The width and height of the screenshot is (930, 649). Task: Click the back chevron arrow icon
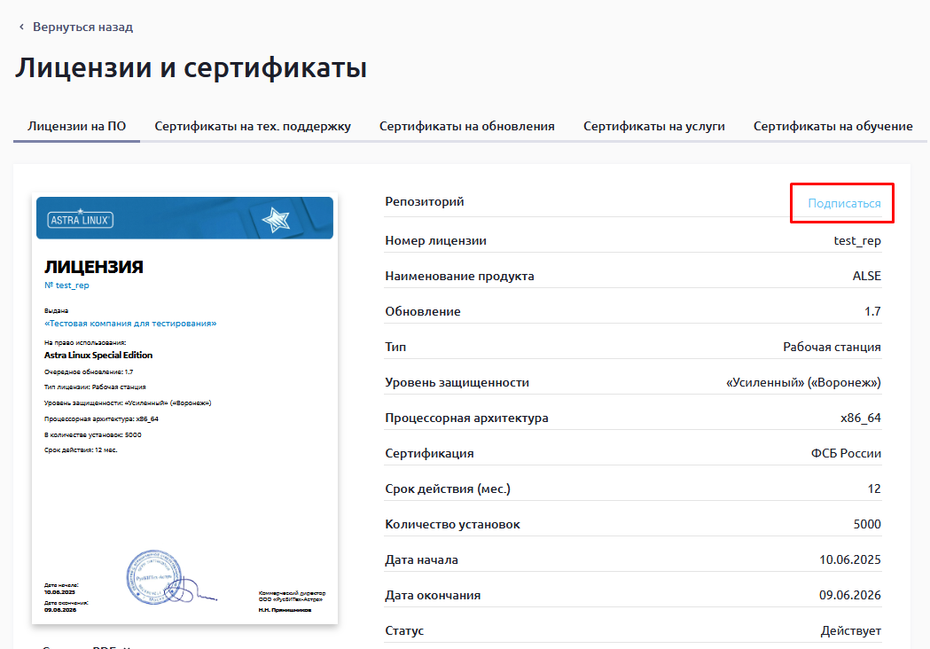[21, 27]
